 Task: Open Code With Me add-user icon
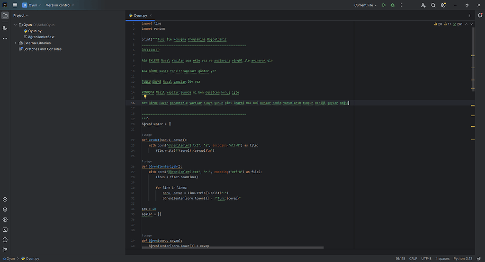[x=423, y=5]
